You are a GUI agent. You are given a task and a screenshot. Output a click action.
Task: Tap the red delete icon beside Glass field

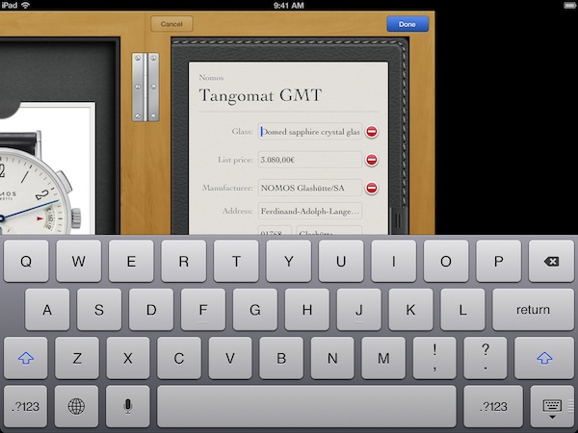371,132
